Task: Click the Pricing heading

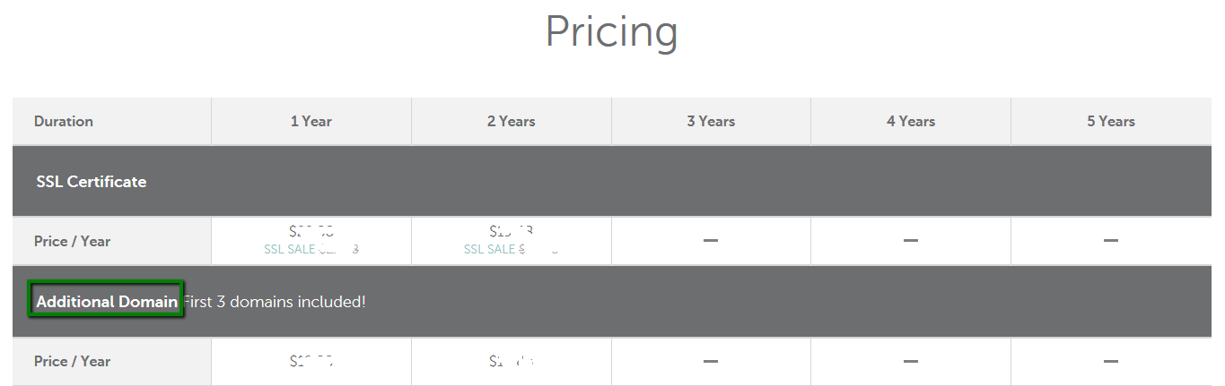Action: [611, 32]
